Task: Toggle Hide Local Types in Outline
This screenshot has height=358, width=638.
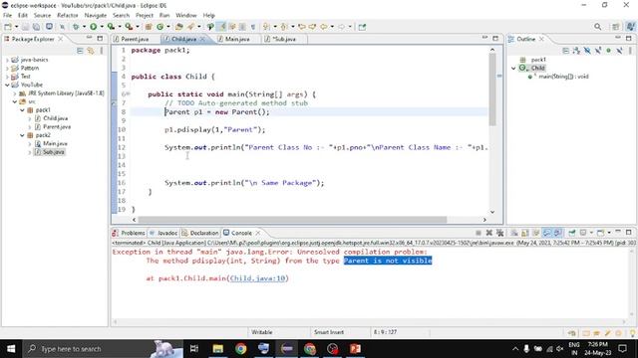Action: (x=619, y=51)
